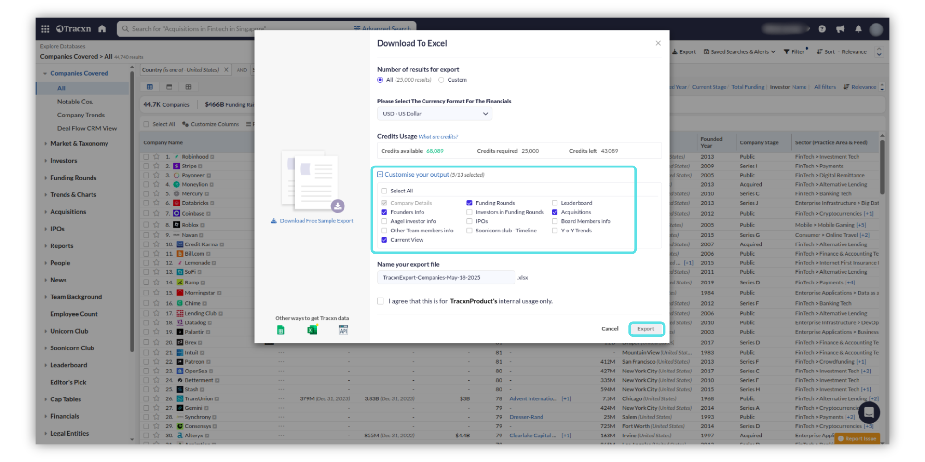The height and width of the screenshot is (462, 925).
Task: Select the Custom results radio button
Action: (x=441, y=80)
